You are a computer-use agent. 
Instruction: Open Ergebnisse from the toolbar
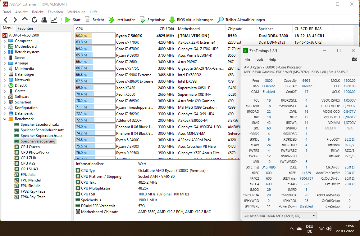(x=153, y=20)
